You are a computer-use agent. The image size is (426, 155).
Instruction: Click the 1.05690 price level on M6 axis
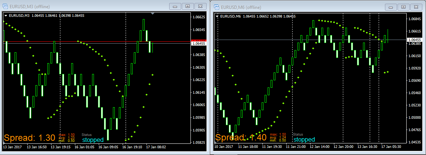click(x=414, y=81)
